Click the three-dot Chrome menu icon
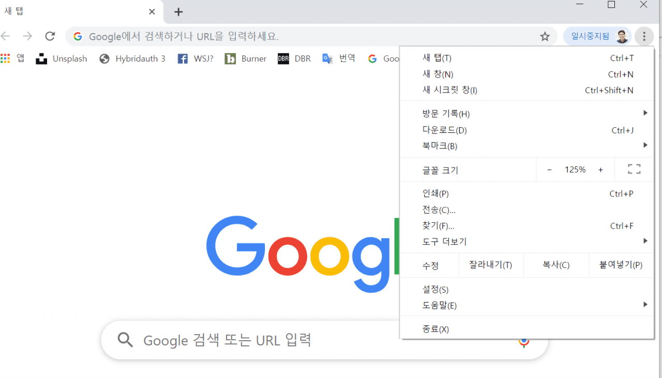Screen dimensions: 662x378 (644, 36)
